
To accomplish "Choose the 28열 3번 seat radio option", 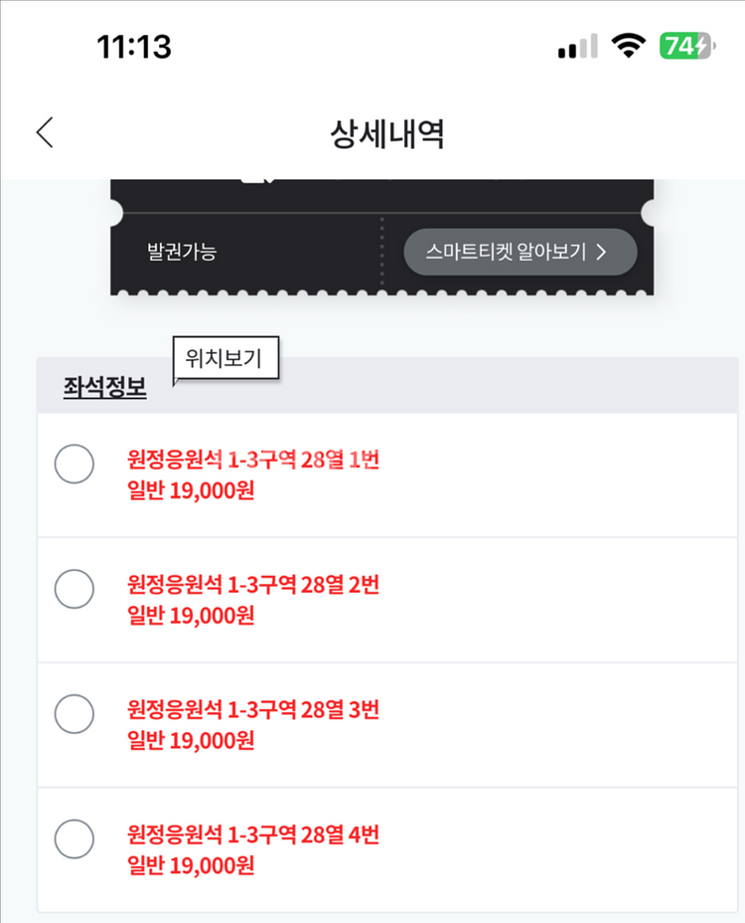I will point(74,714).
